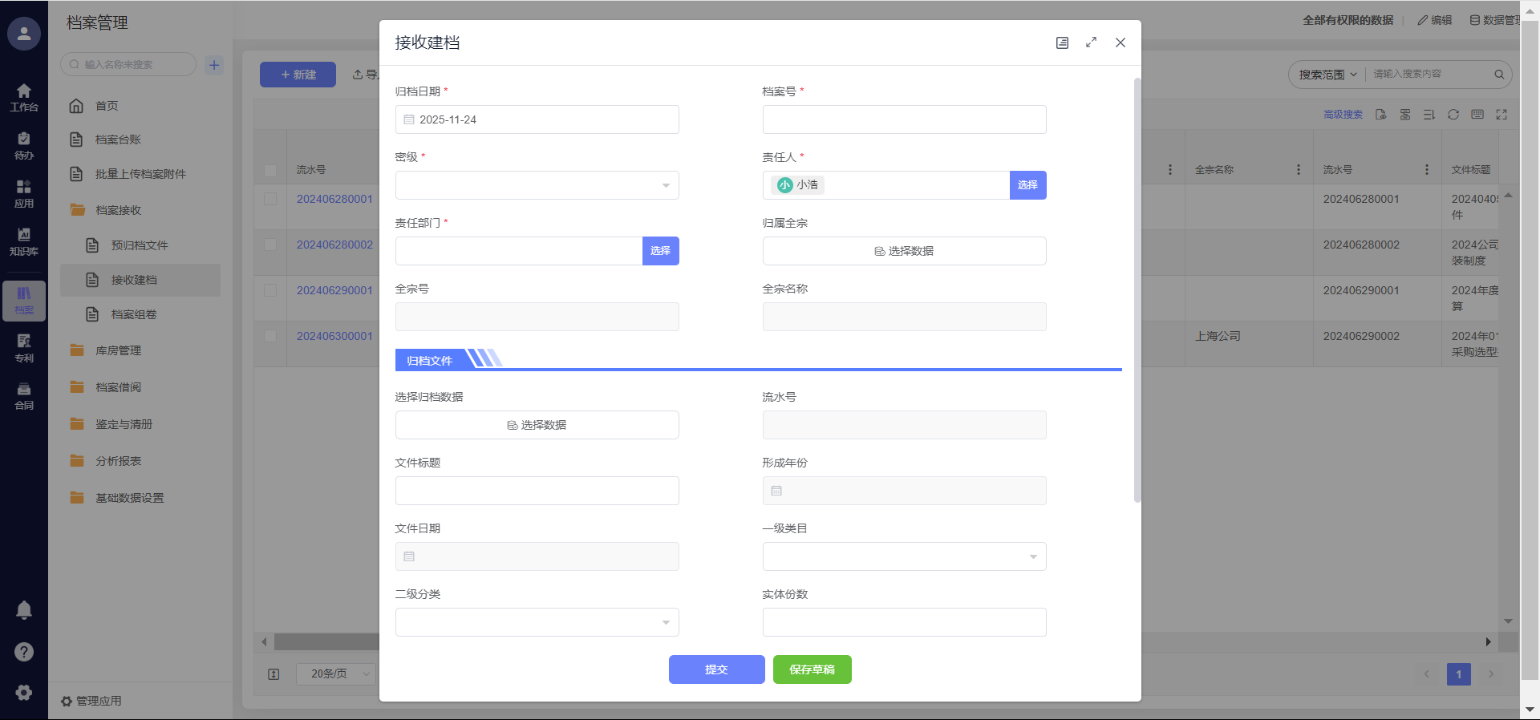The width and height of the screenshot is (1540, 720).
Task: Open the 密级 dropdown
Action: coord(537,185)
